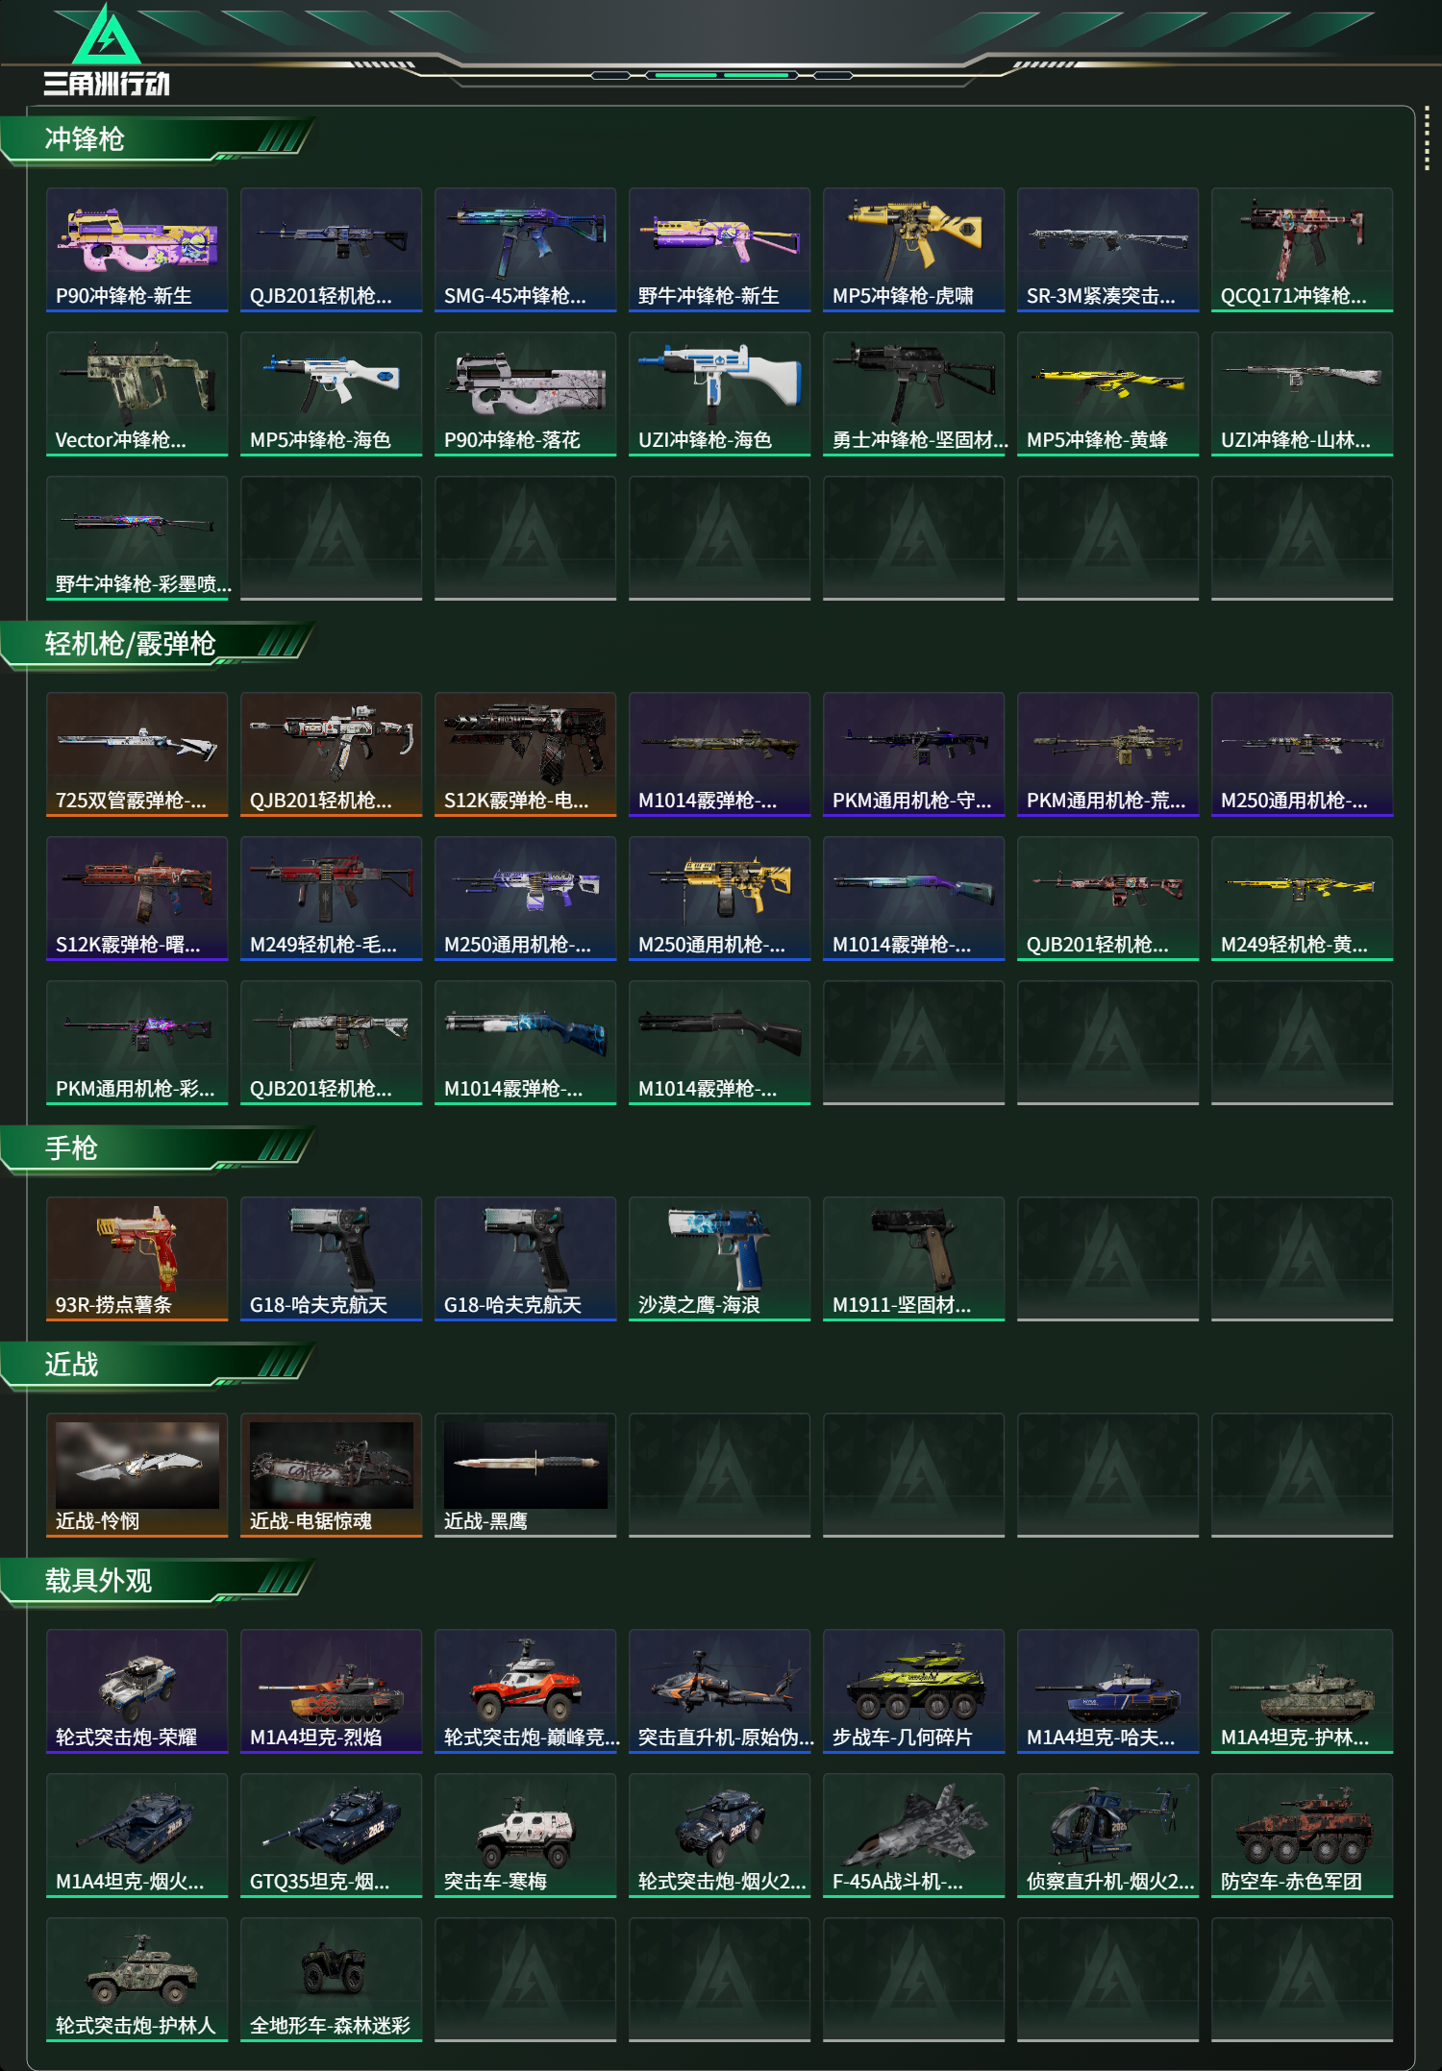Click the 野牛冲锋枪-彩墨喷... item

pos(137,538)
